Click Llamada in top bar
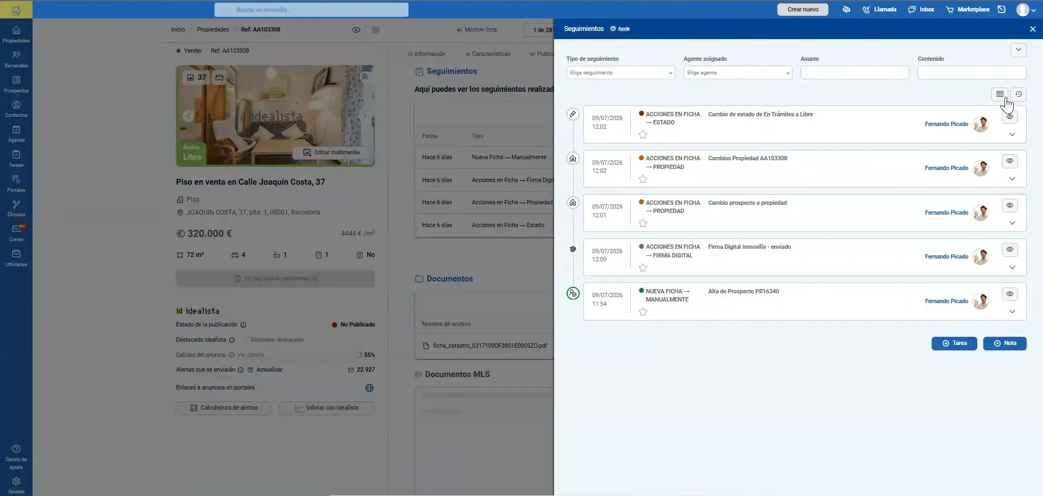1043x496 pixels. 879,9
